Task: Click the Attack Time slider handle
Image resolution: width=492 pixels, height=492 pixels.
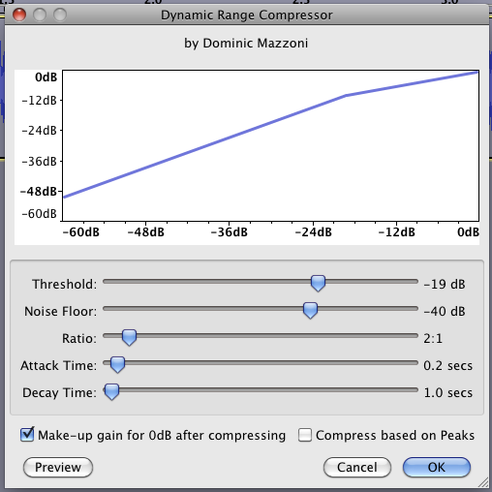Action: (117, 365)
